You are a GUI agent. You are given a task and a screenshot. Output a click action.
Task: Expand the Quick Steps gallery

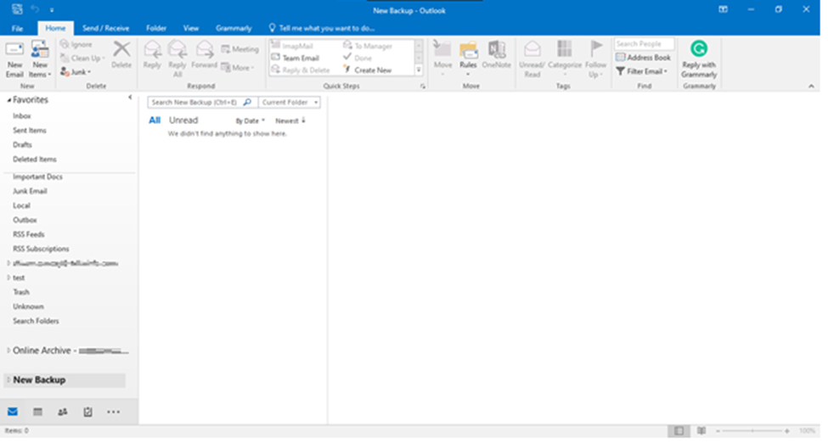tap(419, 70)
